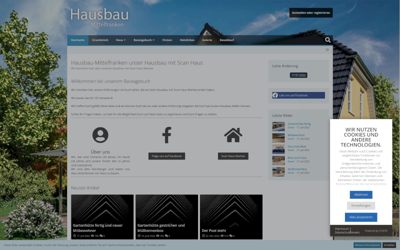Click the Facebook icon in the sidebar box
The height and width of the screenshot is (250, 400).
[275, 95]
